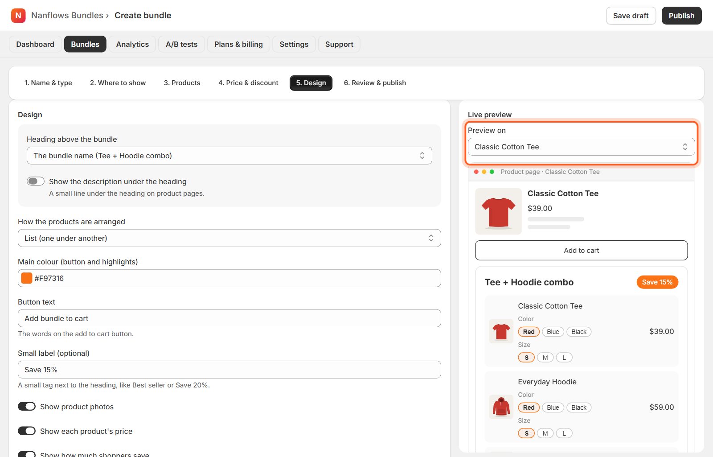Click the 5. Design step tab
713x457 pixels.
(x=311, y=83)
